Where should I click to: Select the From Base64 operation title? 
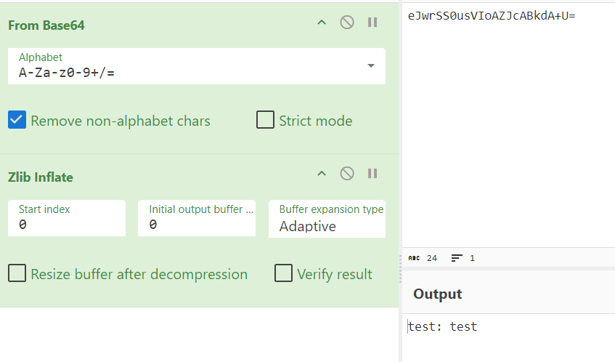(46, 25)
